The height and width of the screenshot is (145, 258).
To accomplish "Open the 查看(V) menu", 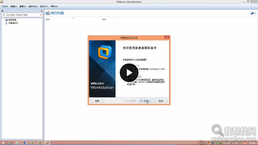I will (x=23, y=6).
